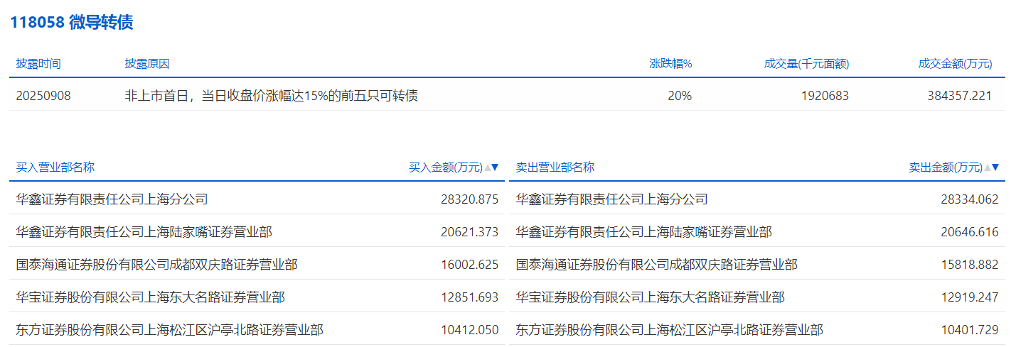
Task: Open seller 国泰海通证券成都双庆路证券营业部
Action: (656, 265)
